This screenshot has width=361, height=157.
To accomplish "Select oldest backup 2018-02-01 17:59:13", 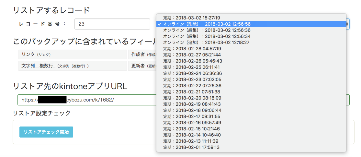I will point(251,147).
